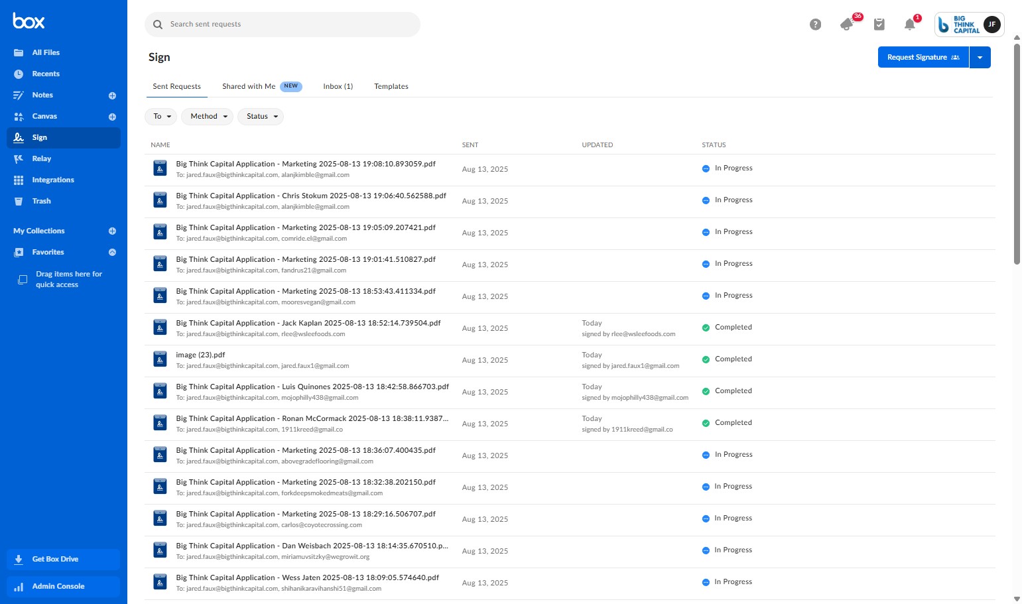Open the JF account avatar menu
This screenshot has width=1022, height=604.
pos(991,25)
